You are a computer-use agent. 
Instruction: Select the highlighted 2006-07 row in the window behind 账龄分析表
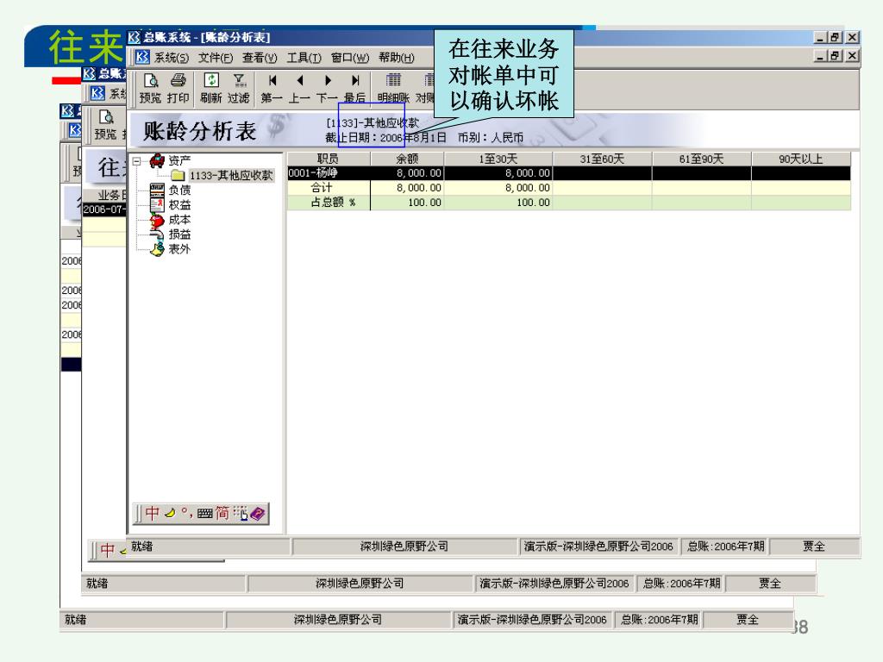pos(104,209)
